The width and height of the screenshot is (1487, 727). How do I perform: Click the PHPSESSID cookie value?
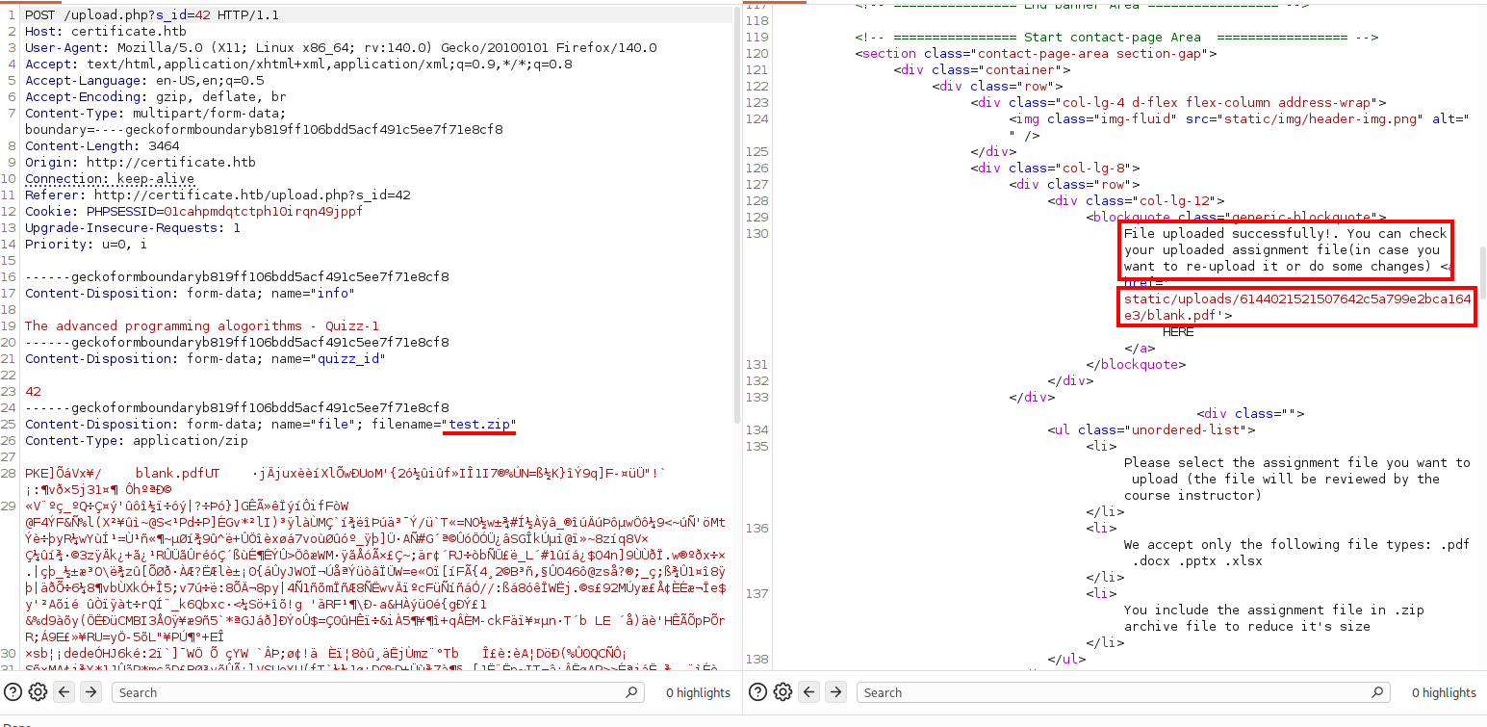(264, 212)
